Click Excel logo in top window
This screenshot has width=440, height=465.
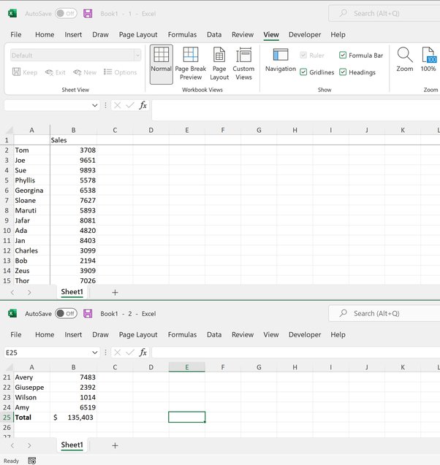tap(12, 13)
